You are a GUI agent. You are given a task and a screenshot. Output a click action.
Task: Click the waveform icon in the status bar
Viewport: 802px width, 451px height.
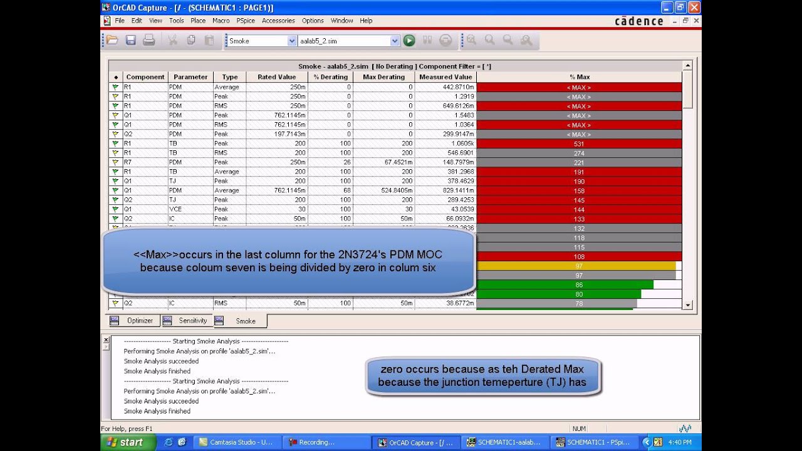[x=685, y=428]
